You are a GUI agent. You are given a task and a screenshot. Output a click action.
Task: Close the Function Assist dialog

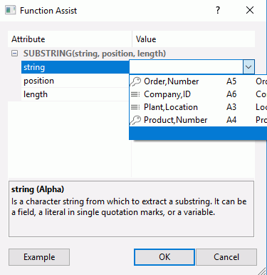250,10
